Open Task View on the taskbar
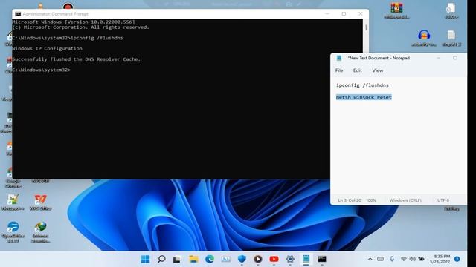The width and height of the screenshot is (476, 267). [177, 259]
